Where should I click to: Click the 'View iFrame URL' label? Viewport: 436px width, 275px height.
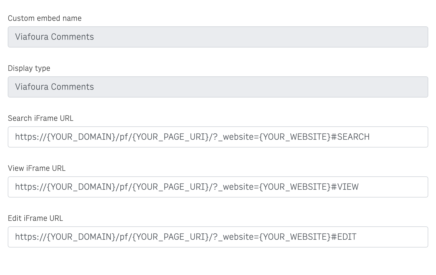[x=37, y=168]
